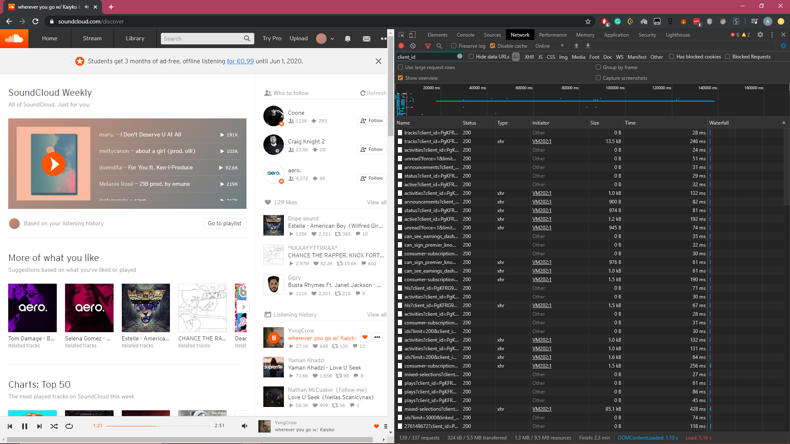Enable Capture screenshots

(598, 78)
